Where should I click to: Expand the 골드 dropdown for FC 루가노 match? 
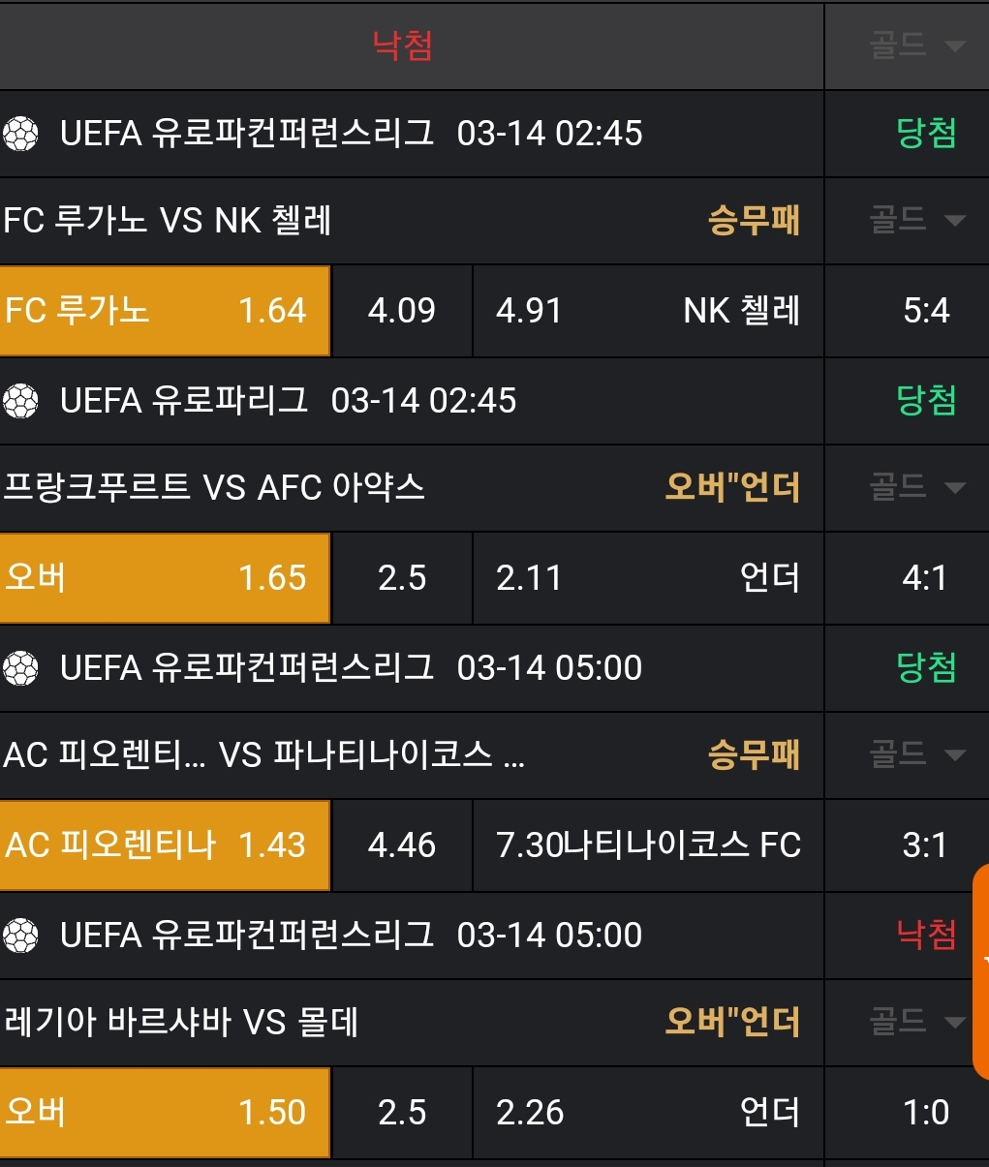[x=916, y=221]
